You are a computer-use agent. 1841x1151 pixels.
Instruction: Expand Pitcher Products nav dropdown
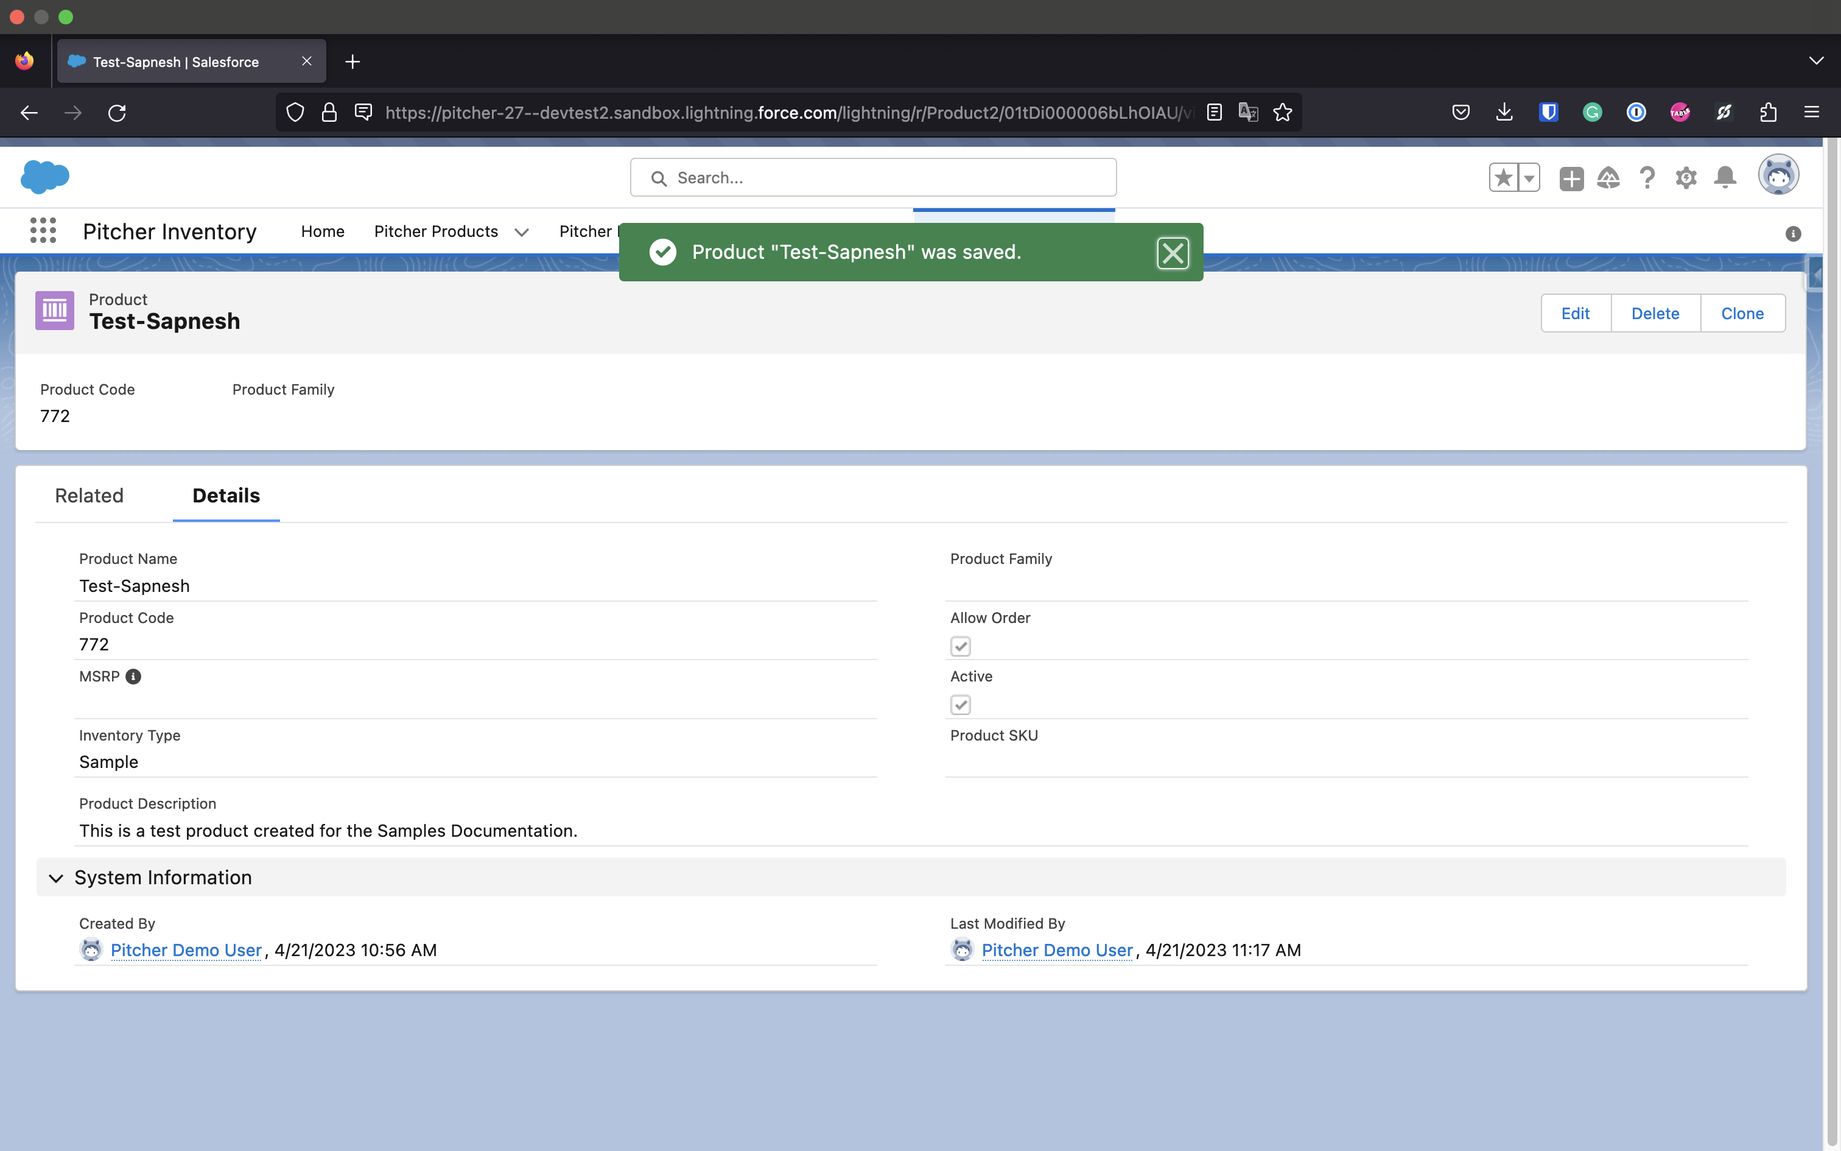(x=522, y=232)
